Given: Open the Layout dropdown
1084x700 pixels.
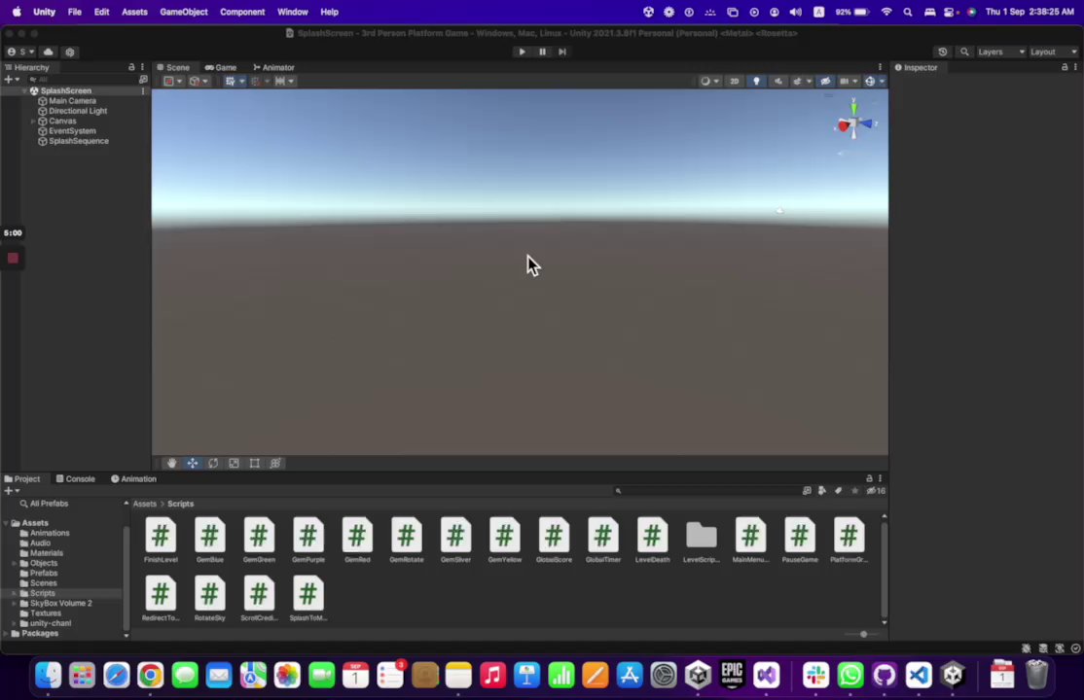Looking at the screenshot, I should [1053, 52].
